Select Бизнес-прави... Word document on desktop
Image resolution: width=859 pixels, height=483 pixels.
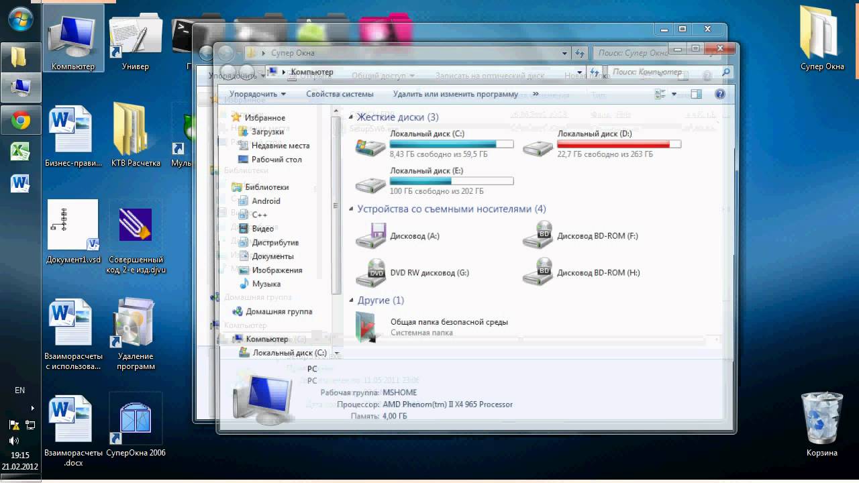pos(73,136)
